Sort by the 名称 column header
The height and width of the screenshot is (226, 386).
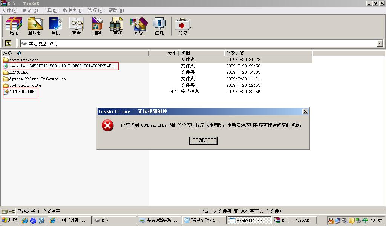(75, 53)
